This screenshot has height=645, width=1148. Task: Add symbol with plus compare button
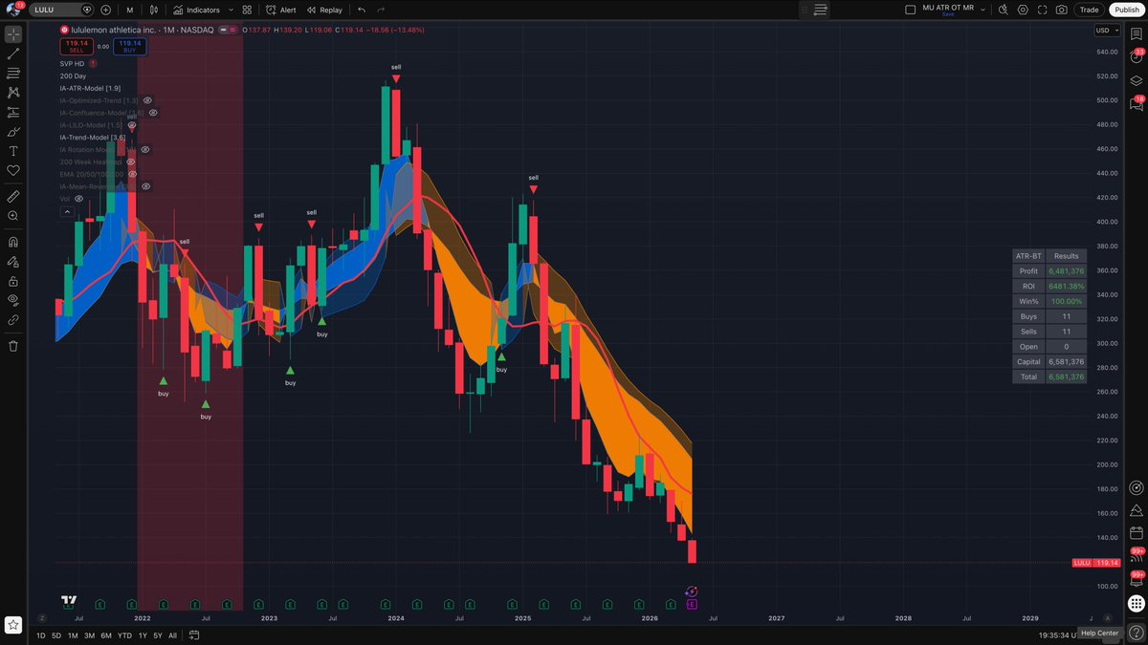click(x=105, y=10)
